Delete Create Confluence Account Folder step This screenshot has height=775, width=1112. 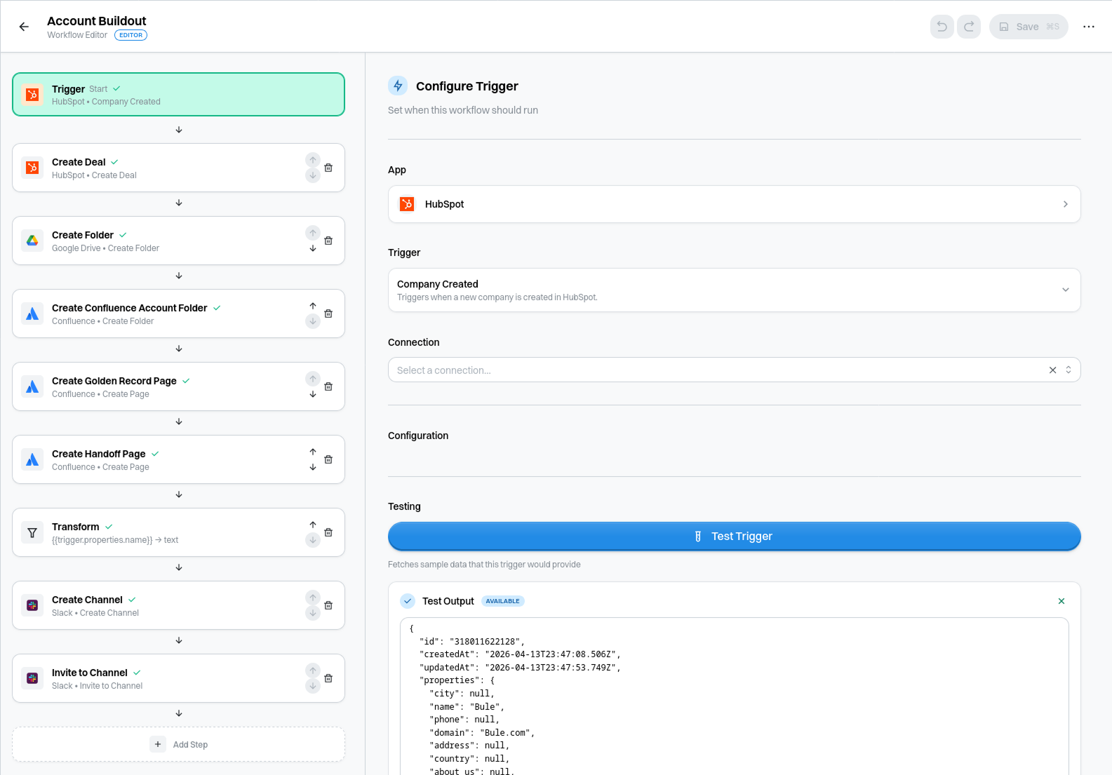[328, 314]
